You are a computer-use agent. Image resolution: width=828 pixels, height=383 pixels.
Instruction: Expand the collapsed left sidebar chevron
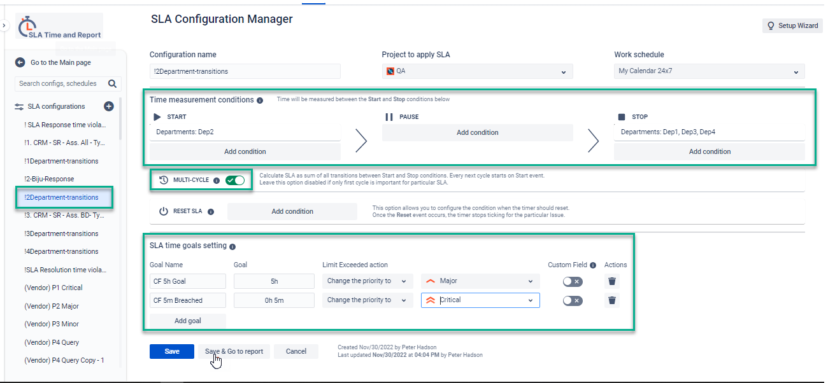point(4,25)
